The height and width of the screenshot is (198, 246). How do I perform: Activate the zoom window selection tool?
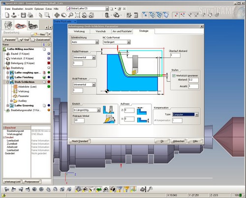(x=47, y=15)
